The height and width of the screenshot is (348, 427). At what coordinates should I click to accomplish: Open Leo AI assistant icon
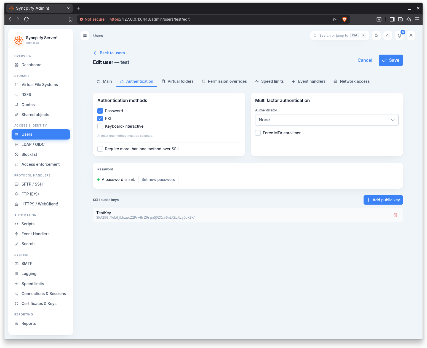pos(409,19)
